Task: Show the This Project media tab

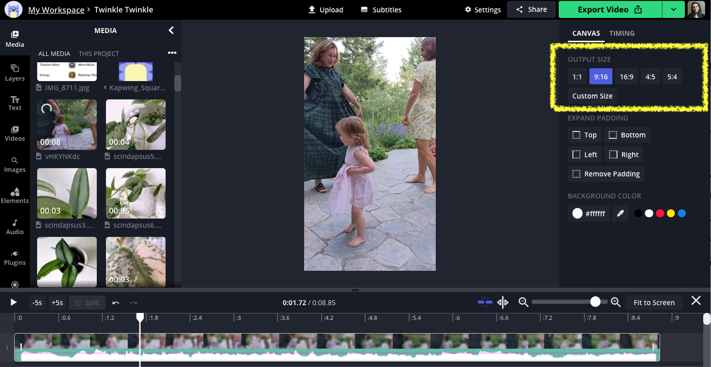Action: 99,54
